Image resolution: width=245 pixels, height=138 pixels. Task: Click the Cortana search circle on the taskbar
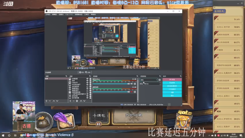pos(9,135)
